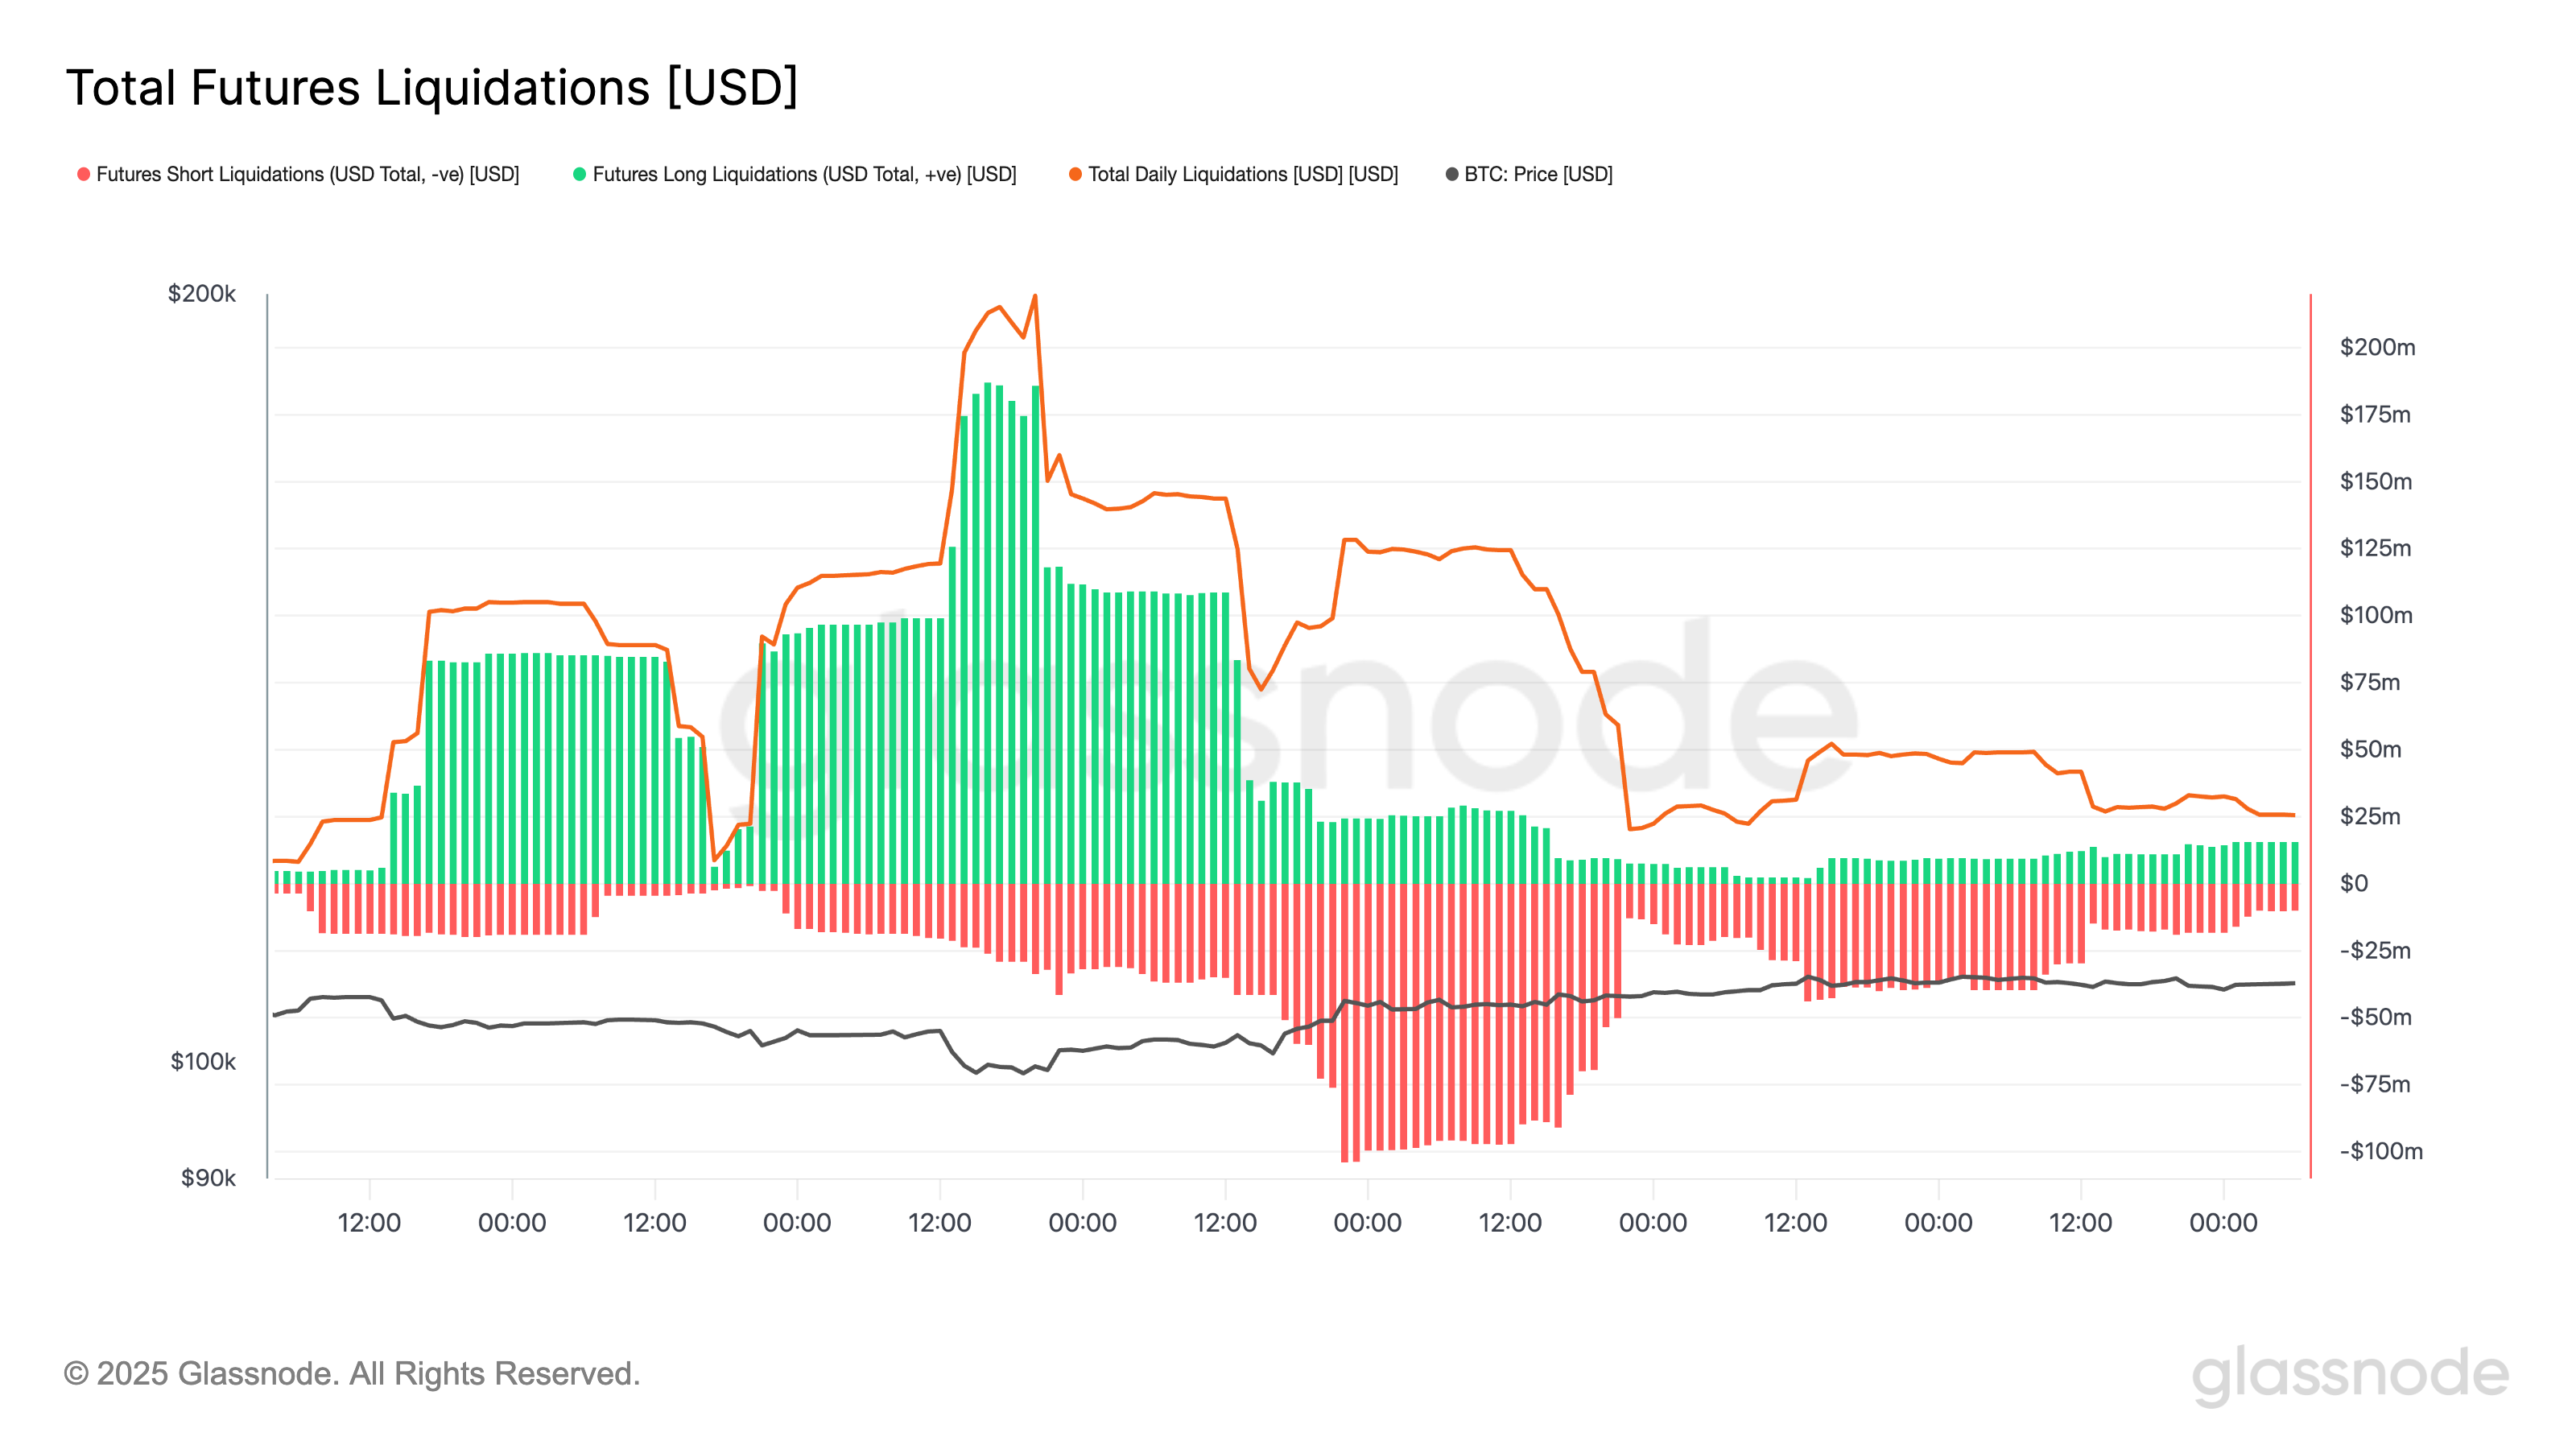
Task: Select the $125m right axis label
Action: coord(2374,548)
